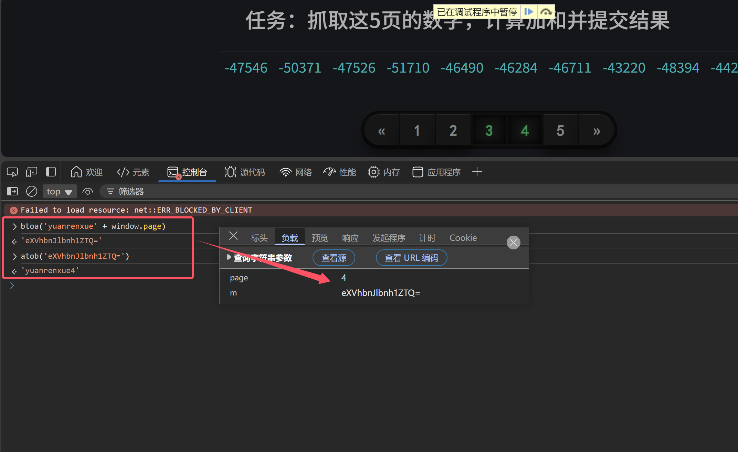
Task: Add more tools with plus icon
Action: click(x=477, y=172)
